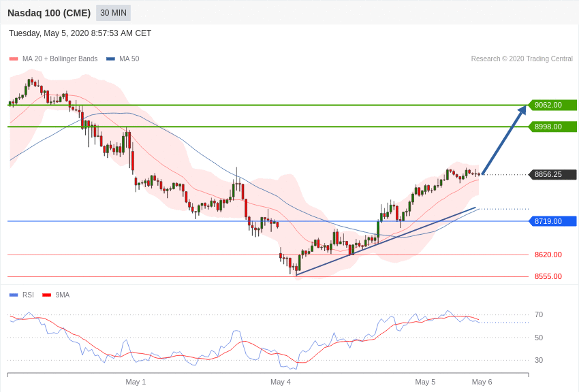The width and height of the screenshot is (579, 392).
Task: Click the MA 20 + Bollinger Bands legend swatch
Action: [14, 59]
